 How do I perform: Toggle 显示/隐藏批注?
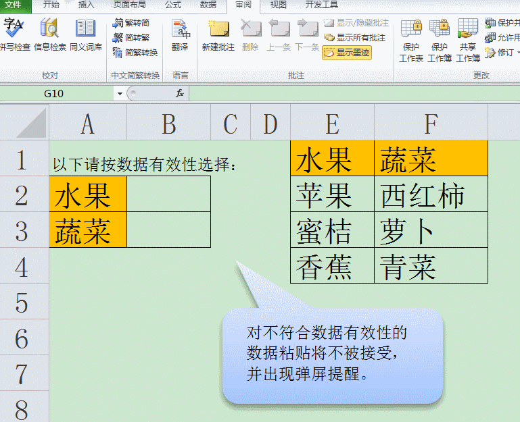(x=356, y=22)
